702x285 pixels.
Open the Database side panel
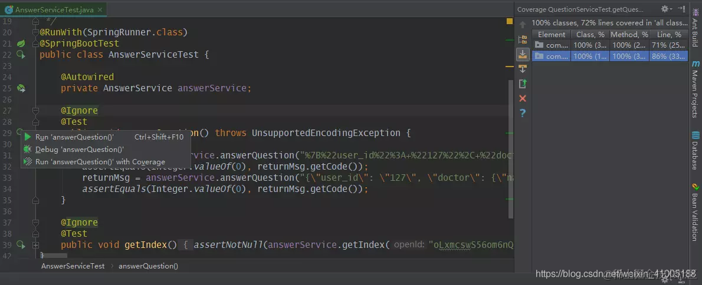coord(696,151)
